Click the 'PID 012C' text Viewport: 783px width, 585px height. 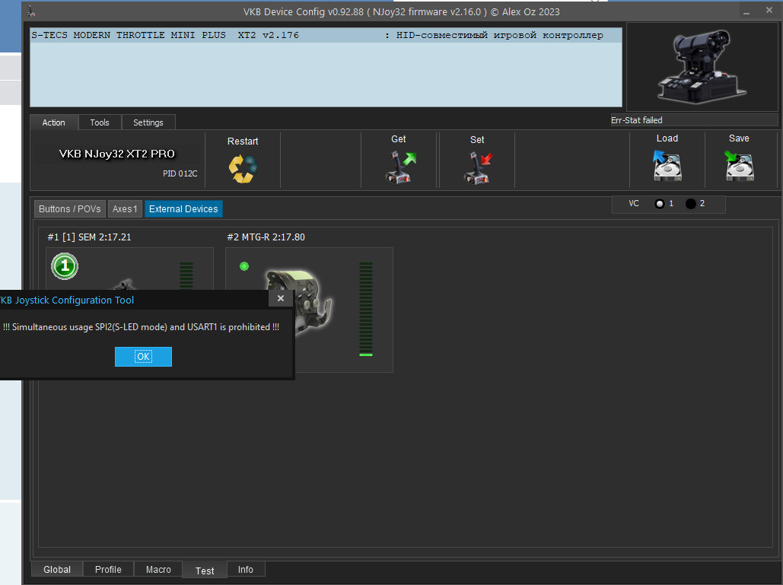pyautogui.click(x=180, y=173)
